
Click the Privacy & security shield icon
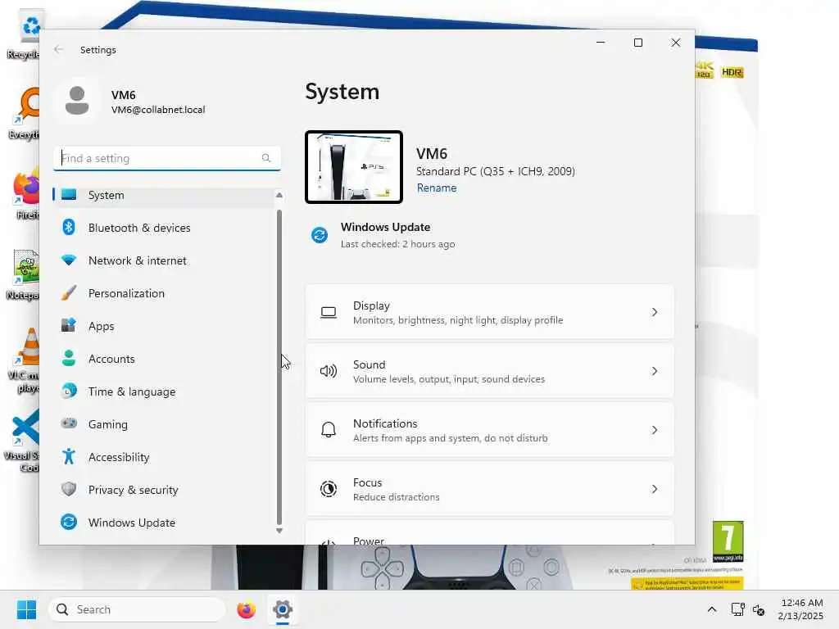pos(69,489)
